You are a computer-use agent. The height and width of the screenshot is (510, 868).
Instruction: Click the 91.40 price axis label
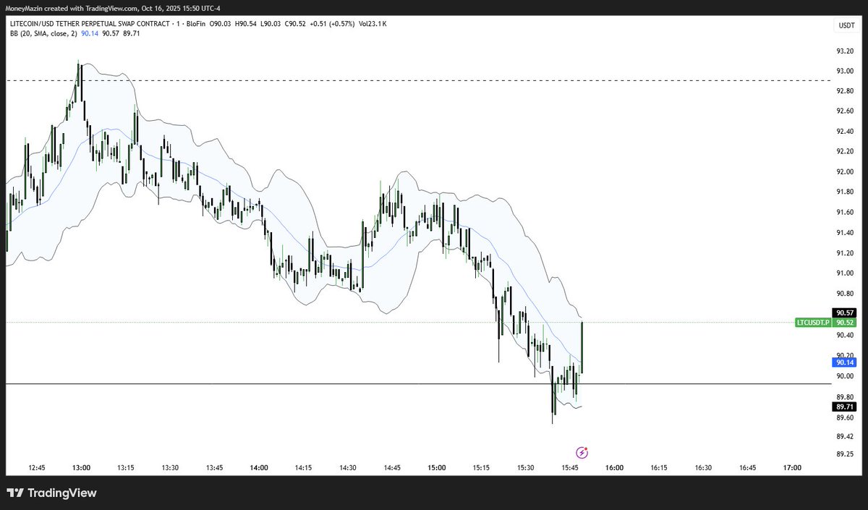pyautogui.click(x=845, y=232)
